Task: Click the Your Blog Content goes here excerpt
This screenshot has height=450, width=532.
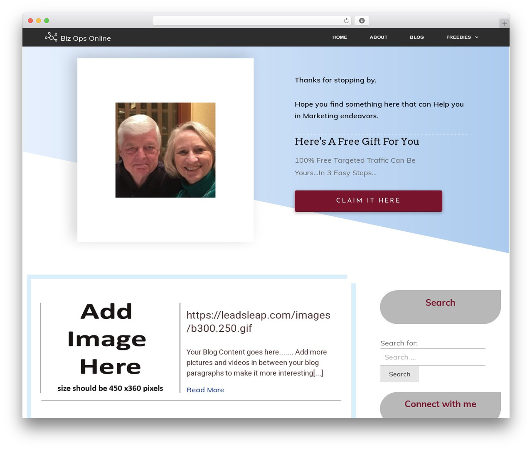Action: click(256, 362)
